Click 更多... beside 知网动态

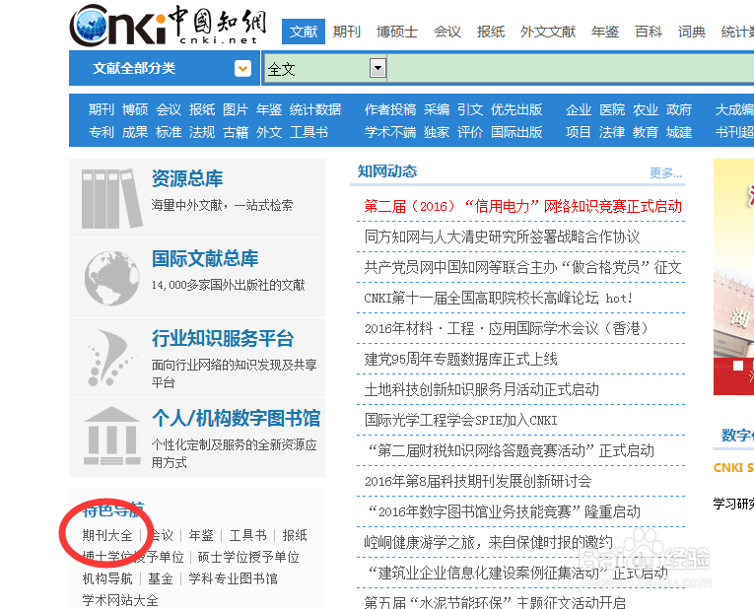coord(665,173)
